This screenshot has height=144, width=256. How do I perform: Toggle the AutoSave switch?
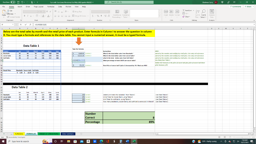13,2
